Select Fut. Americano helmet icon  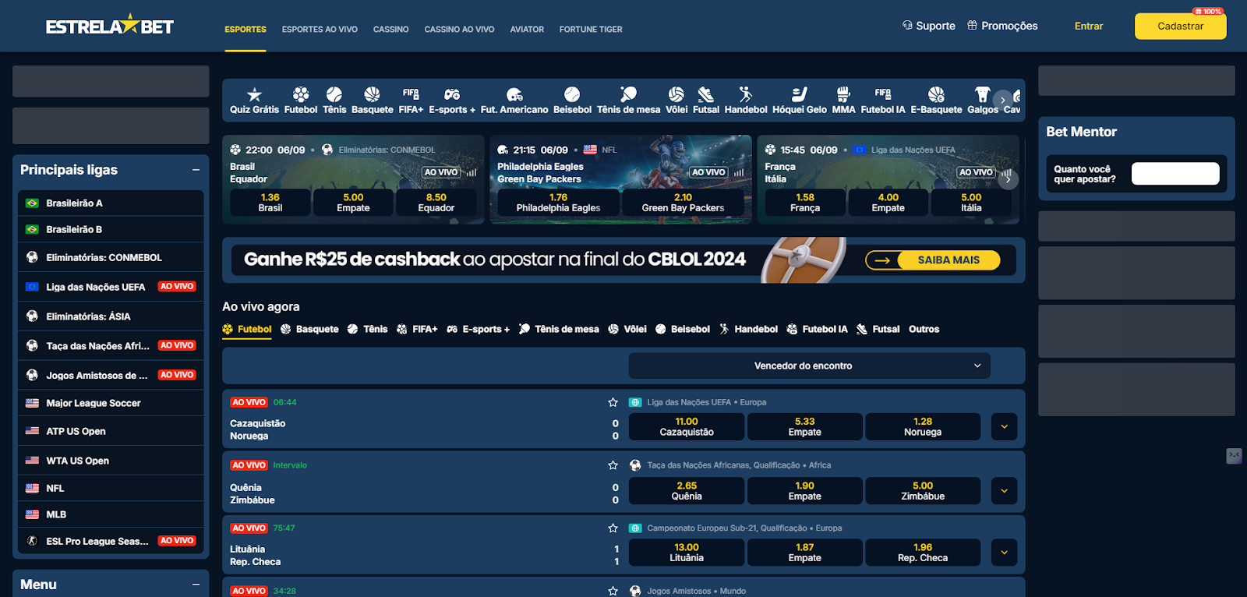(514, 94)
